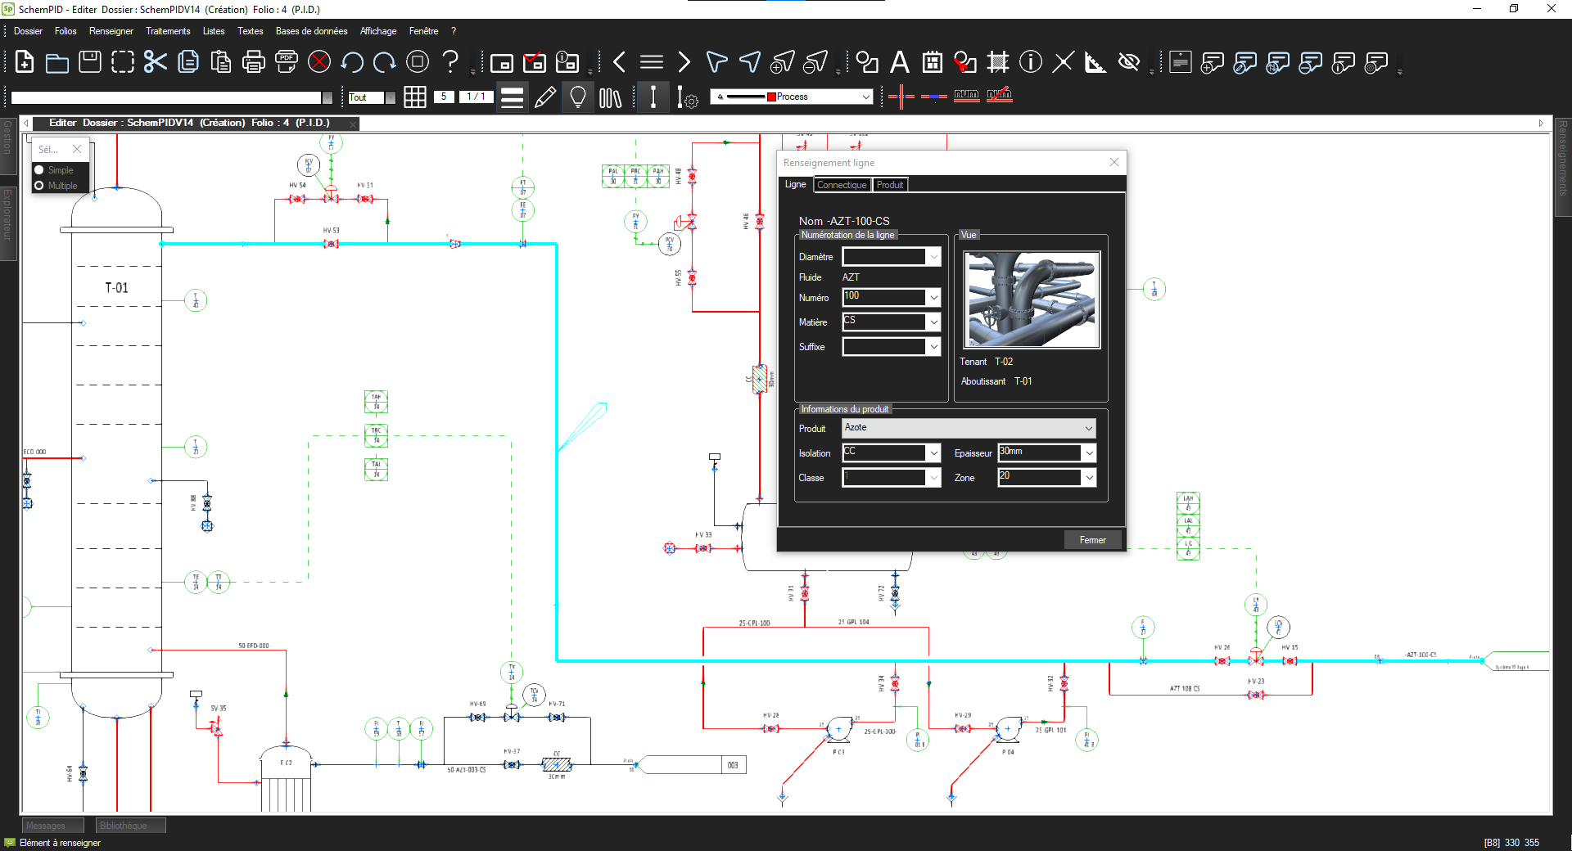Open the Affichage menu

378,31
